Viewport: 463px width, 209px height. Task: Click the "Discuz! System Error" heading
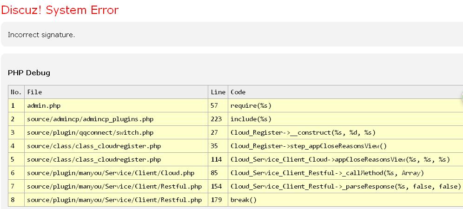(x=60, y=10)
